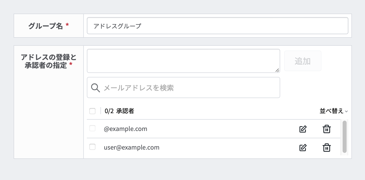
Task: Toggle the select-all checkbox beside 0/2
Action: 92,111
